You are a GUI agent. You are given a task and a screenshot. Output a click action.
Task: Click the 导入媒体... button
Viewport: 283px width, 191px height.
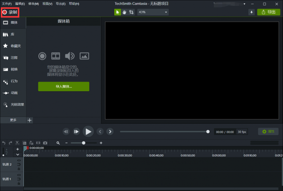tap(63, 87)
